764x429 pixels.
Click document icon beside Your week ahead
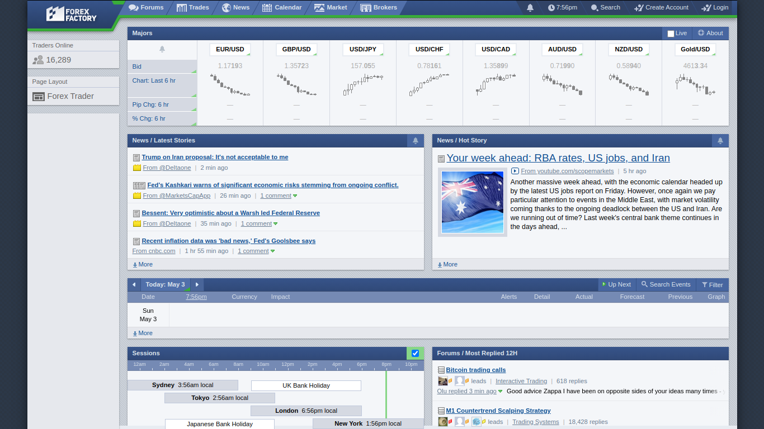coord(441,159)
